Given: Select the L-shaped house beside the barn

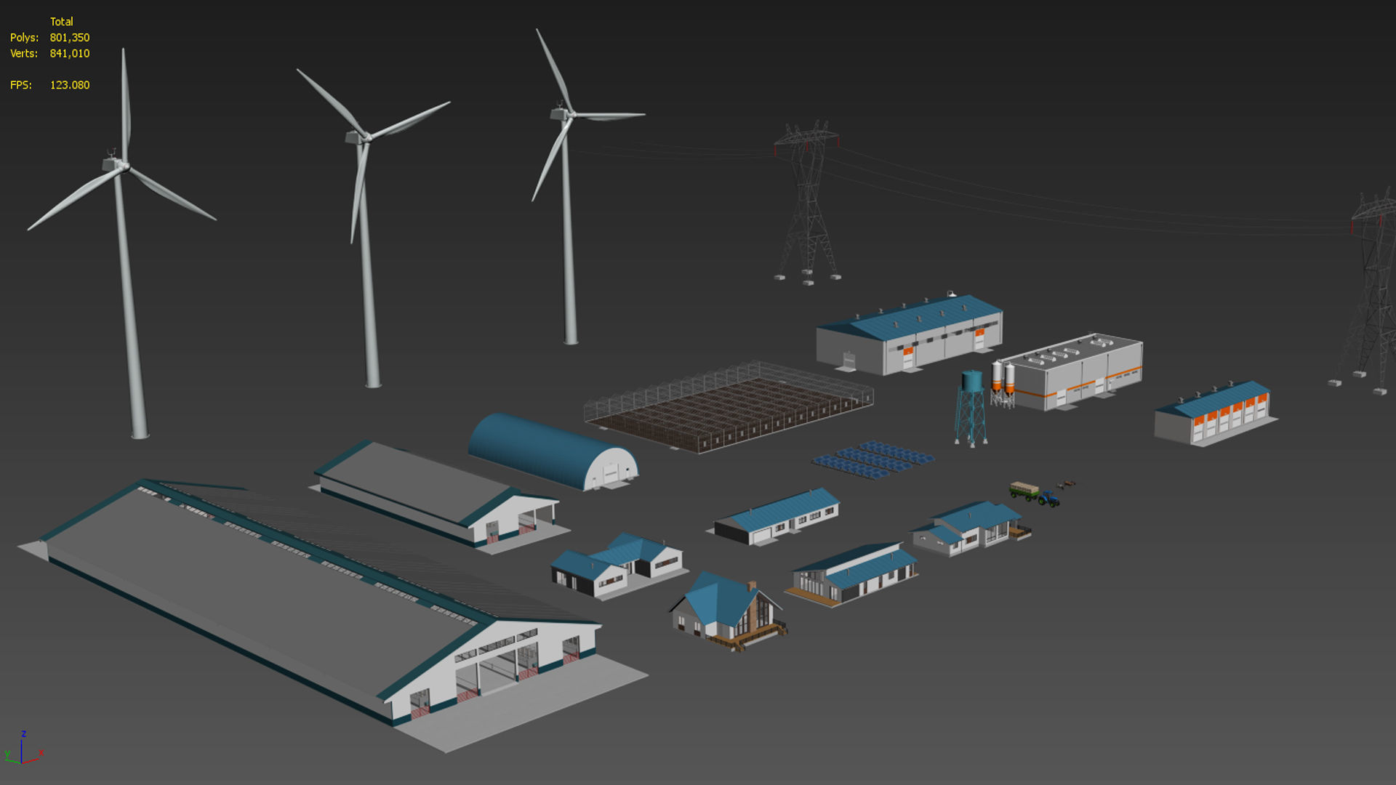Looking at the screenshot, I should pyautogui.click(x=618, y=565).
